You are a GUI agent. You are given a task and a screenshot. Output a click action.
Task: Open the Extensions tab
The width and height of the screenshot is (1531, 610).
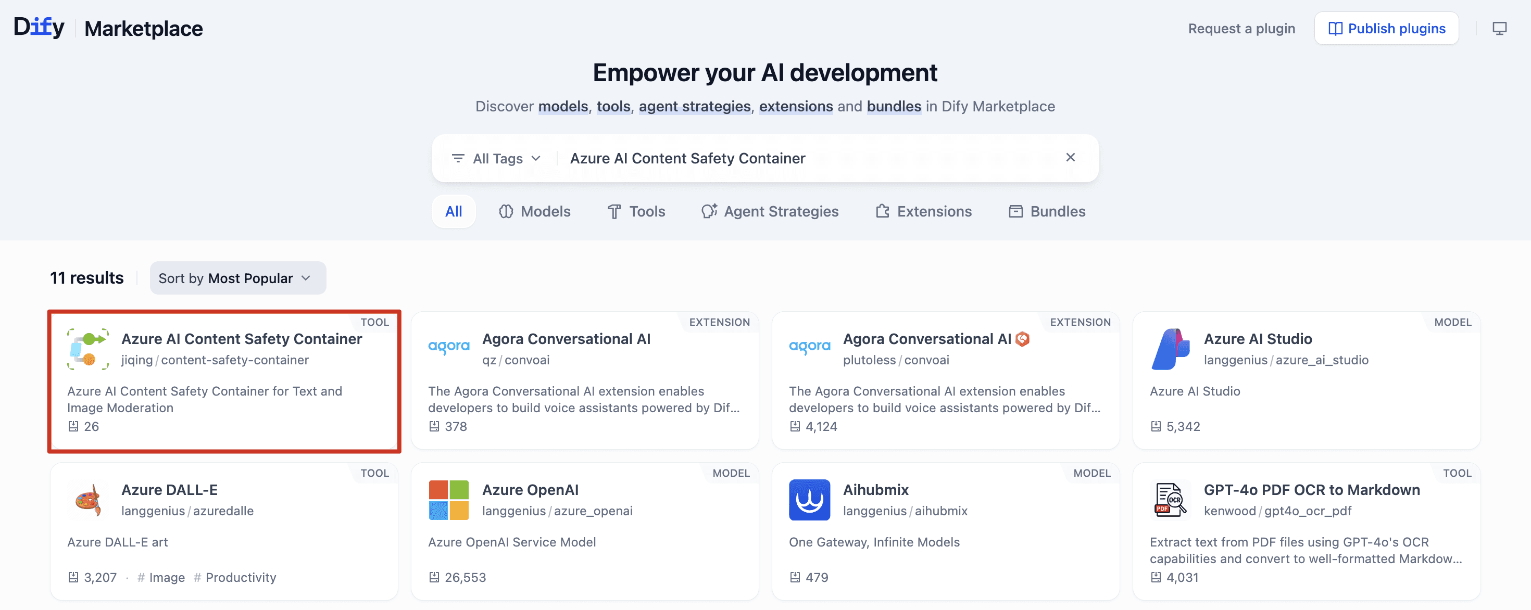[x=923, y=211]
